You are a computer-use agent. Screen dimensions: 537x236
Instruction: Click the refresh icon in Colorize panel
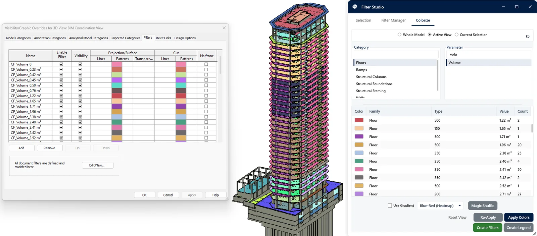(x=528, y=37)
